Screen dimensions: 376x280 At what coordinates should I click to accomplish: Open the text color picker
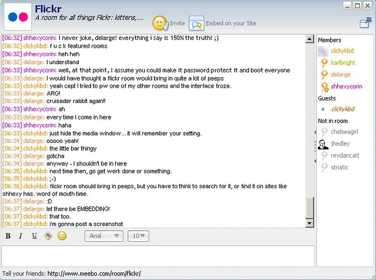48,236
